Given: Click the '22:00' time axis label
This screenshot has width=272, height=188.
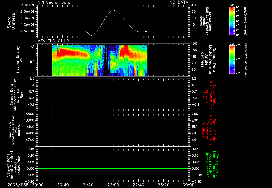Looking at the screenshot, I should (x=113, y=185).
